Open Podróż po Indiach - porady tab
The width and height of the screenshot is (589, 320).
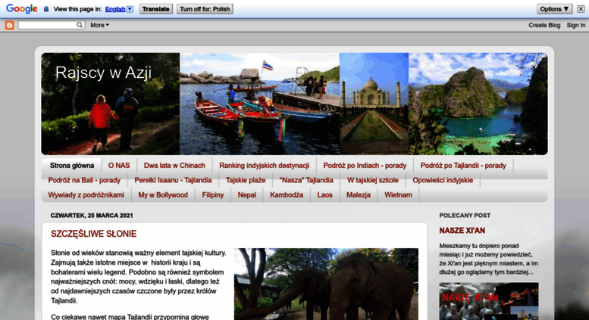tap(365, 165)
